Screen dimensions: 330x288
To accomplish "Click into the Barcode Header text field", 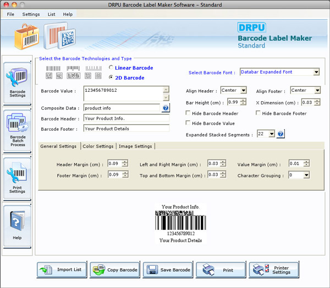I will (x=127, y=118).
